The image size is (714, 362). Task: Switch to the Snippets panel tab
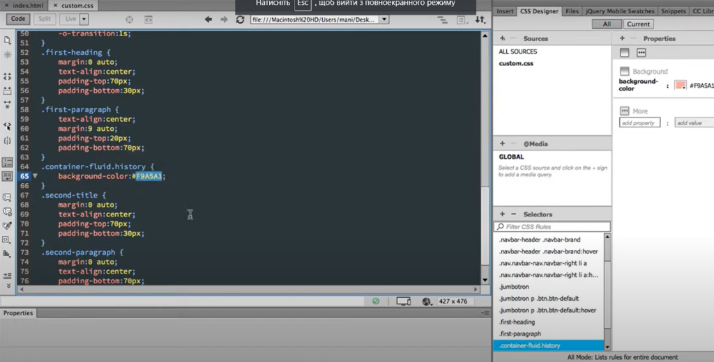pyautogui.click(x=673, y=11)
